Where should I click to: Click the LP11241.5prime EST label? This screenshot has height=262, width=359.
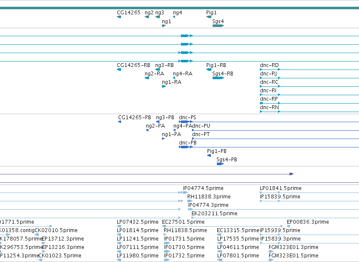click(138, 239)
